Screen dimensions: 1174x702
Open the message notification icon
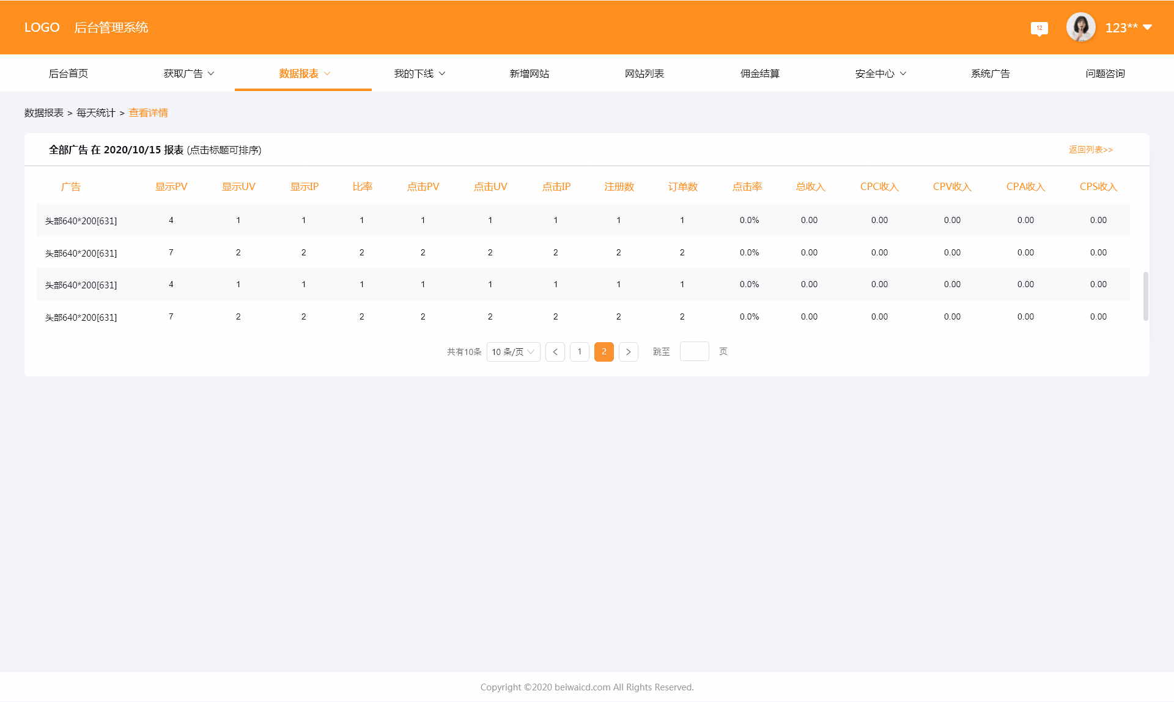point(1039,28)
